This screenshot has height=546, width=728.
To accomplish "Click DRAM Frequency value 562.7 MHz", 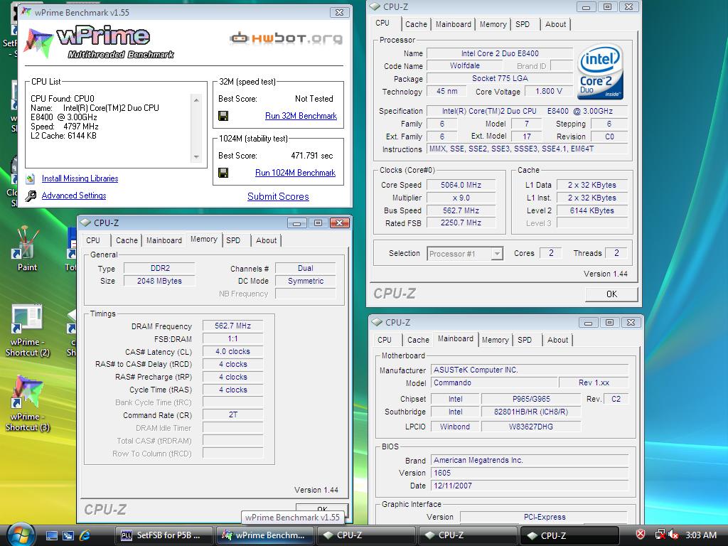I will tap(232, 326).
